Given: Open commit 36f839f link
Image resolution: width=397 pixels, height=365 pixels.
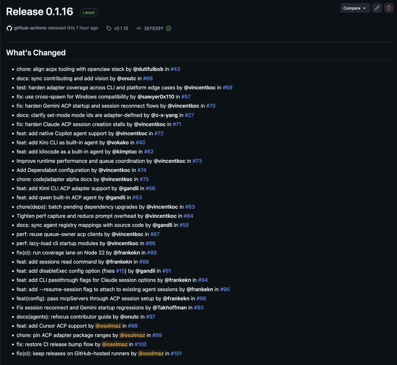Looking at the screenshot, I should coord(154,28).
